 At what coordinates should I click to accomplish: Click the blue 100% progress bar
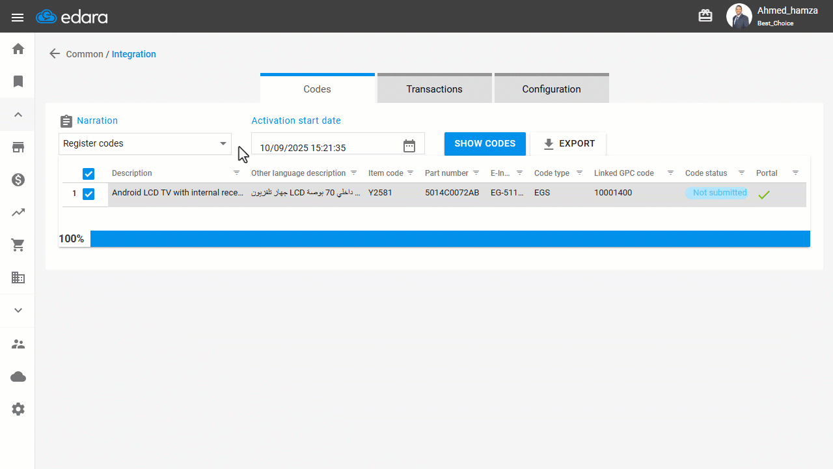click(450, 238)
